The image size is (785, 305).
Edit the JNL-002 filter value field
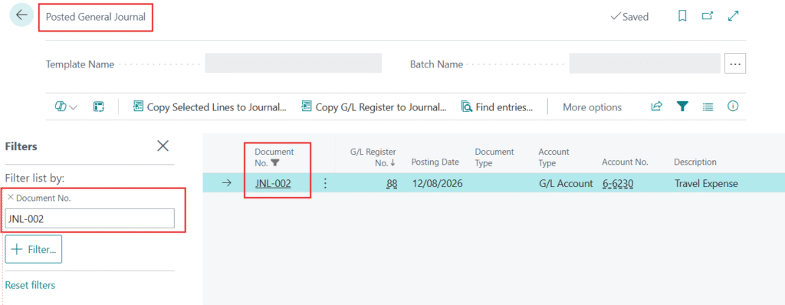point(90,218)
